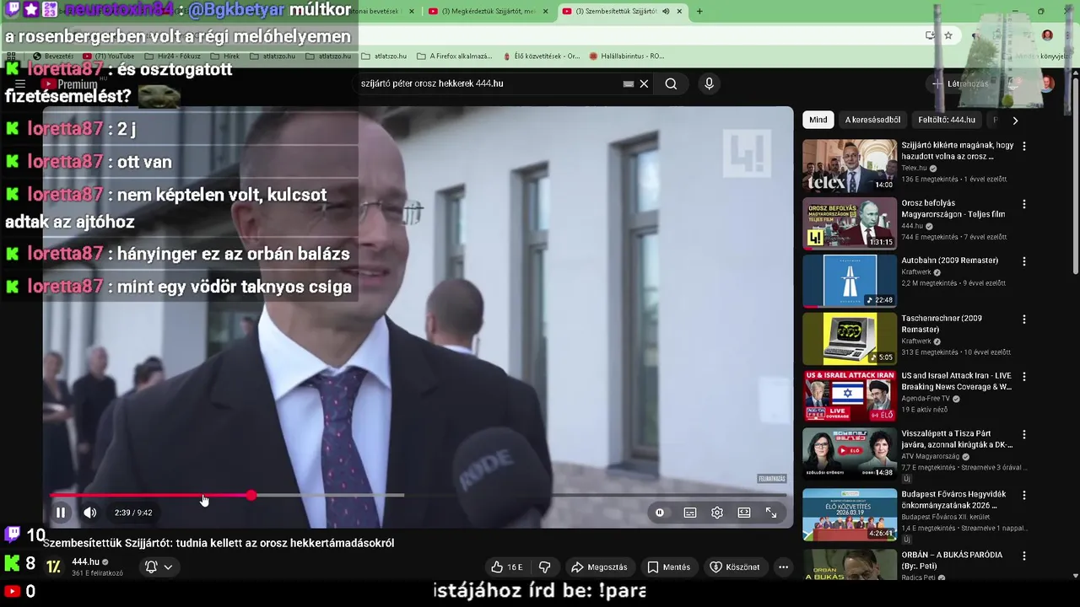Open options menu for Visszalépett a Tisza Párt video
This screenshot has width=1080, height=607.
pyautogui.click(x=1024, y=434)
